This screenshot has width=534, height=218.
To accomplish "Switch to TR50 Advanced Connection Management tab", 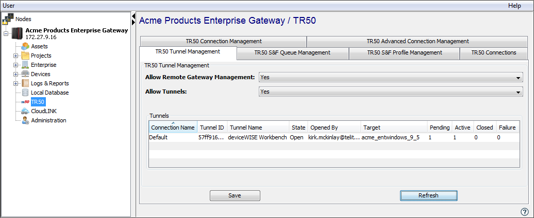I will tap(418, 42).
